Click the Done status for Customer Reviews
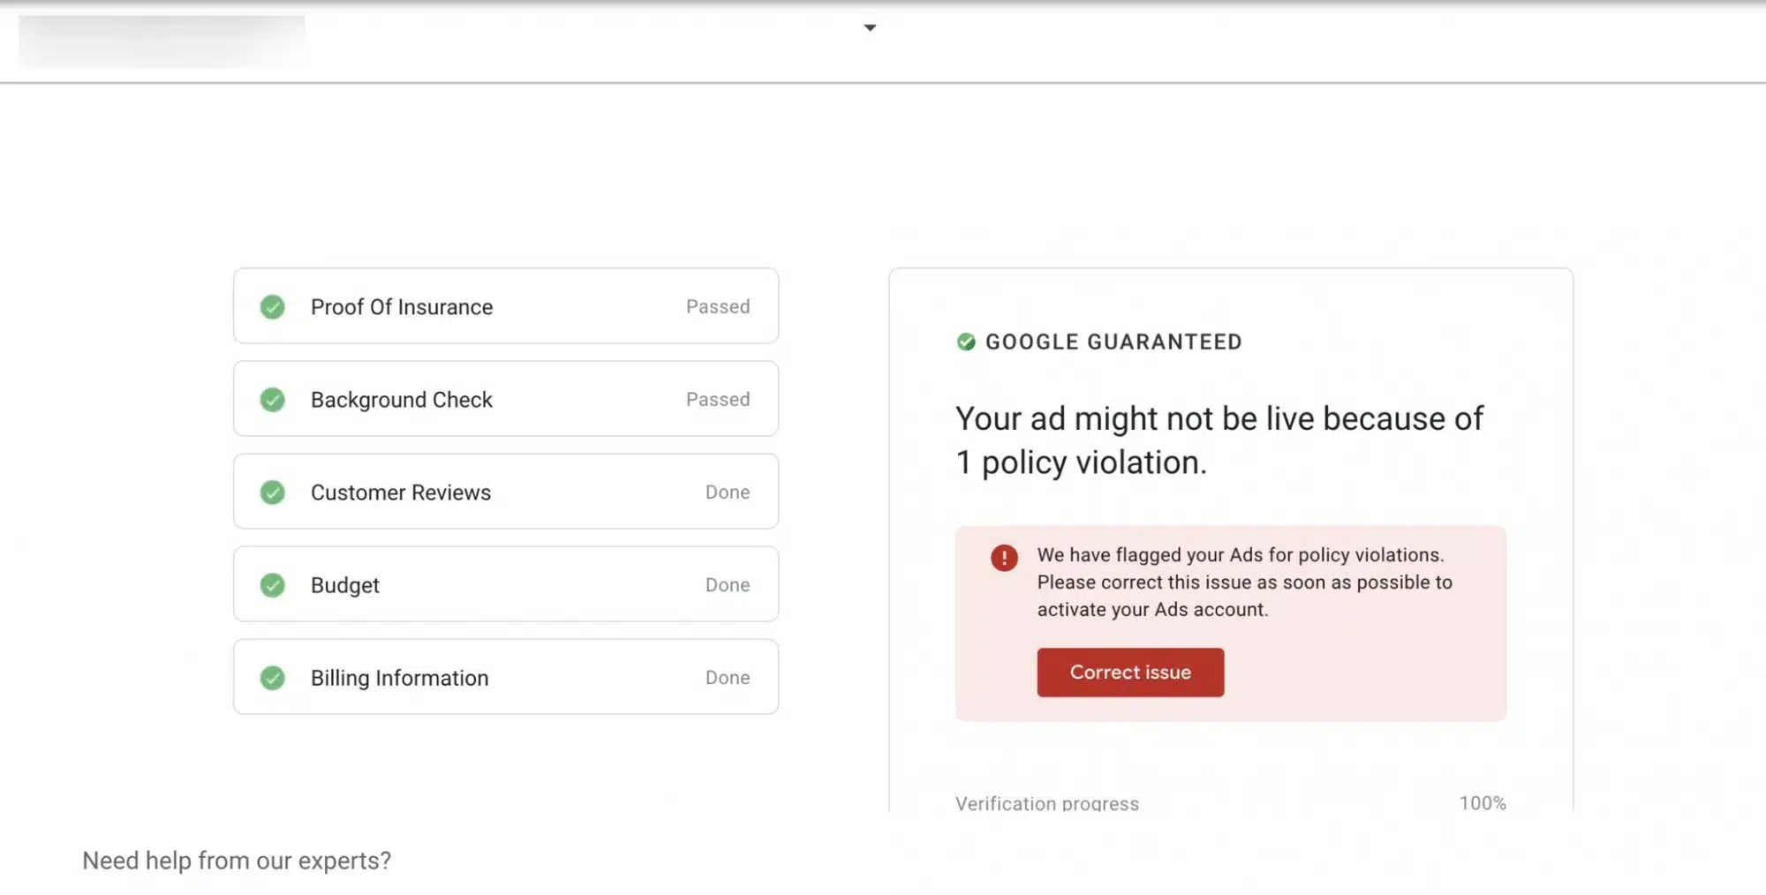The width and height of the screenshot is (1766, 895). (728, 492)
